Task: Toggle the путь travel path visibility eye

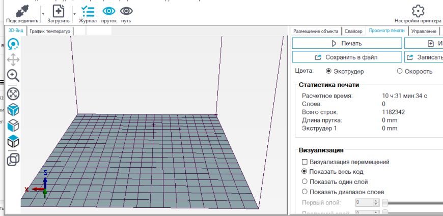Action: [x=126, y=11]
